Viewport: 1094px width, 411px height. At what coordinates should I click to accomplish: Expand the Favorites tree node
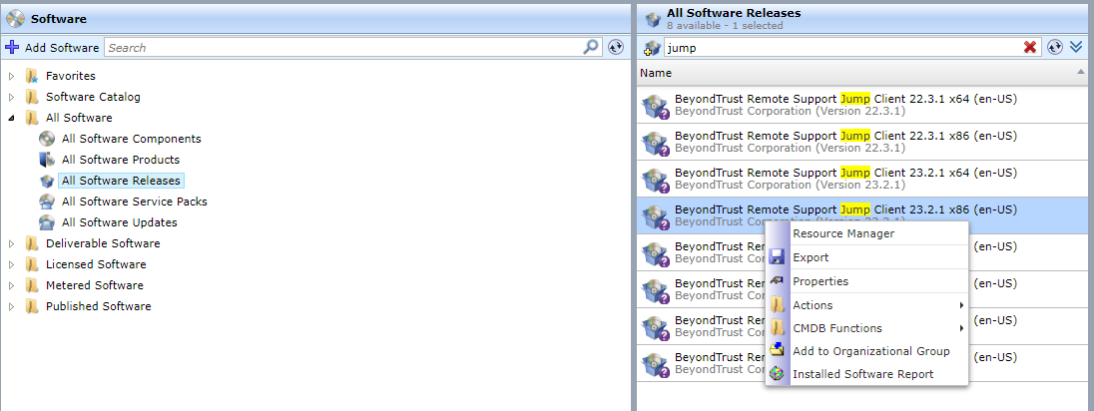click(x=11, y=76)
